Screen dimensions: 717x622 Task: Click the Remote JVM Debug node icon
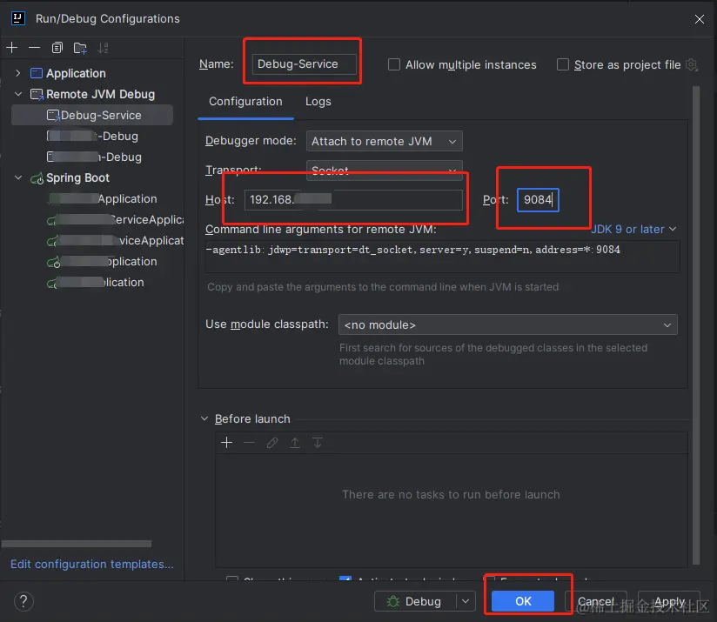coord(37,94)
